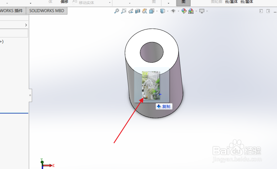The height and width of the screenshot is (169, 277).
Task: Click the View Settings monitor icon
Action: click(x=202, y=11)
